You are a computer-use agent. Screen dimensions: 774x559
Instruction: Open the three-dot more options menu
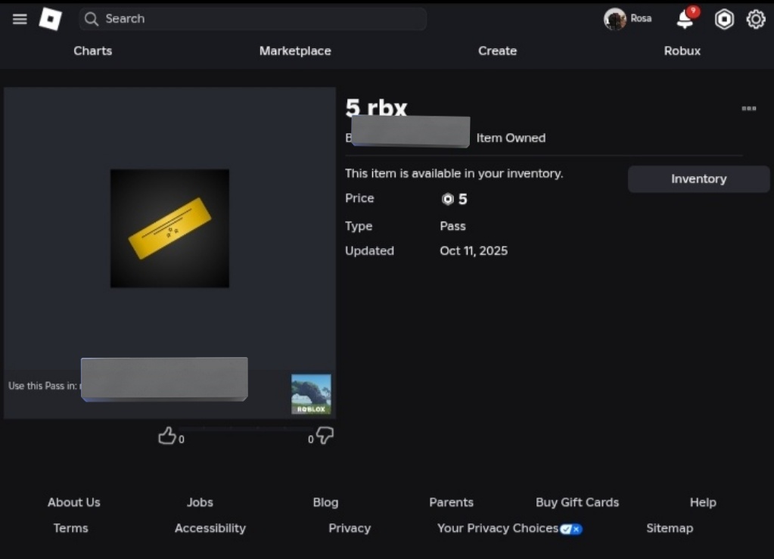(x=749, y=108)
